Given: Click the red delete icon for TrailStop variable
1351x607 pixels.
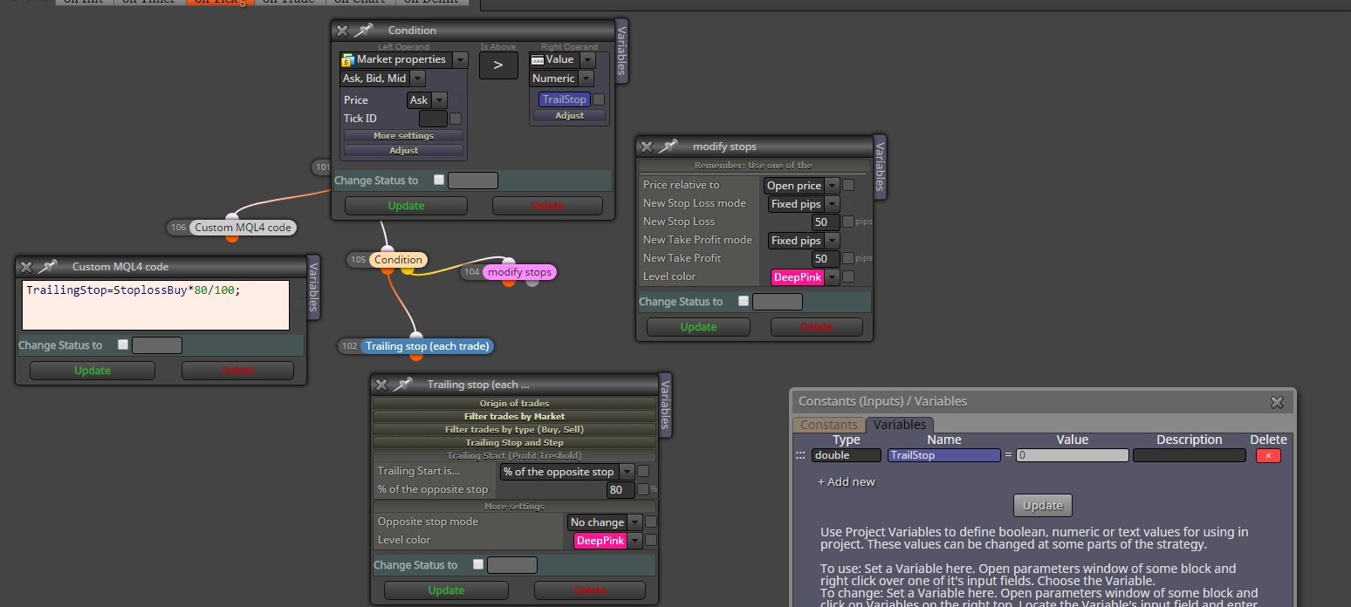Looking at the screenshot, I should tap(1268, 455).
